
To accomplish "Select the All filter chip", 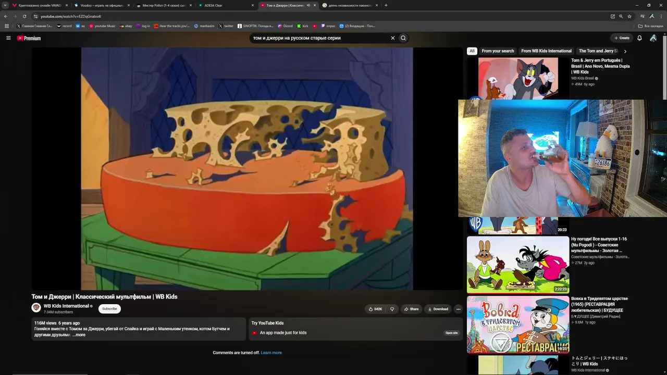I will [472, 51].
